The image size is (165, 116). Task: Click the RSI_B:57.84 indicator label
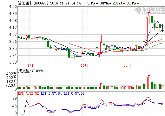(x=51, y=93)
